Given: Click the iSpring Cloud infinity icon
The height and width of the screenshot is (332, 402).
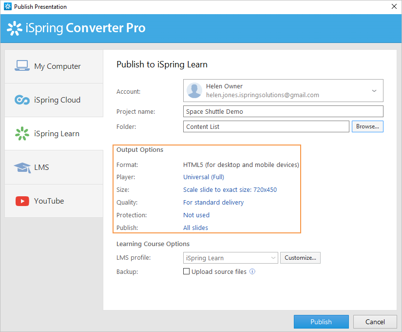Looking at the screenshot, I should (x=22, y=100).
